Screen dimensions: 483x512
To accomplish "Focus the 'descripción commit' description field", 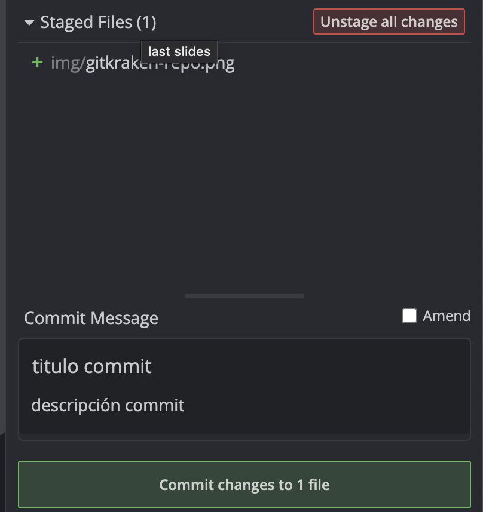I will coord(108,405).
